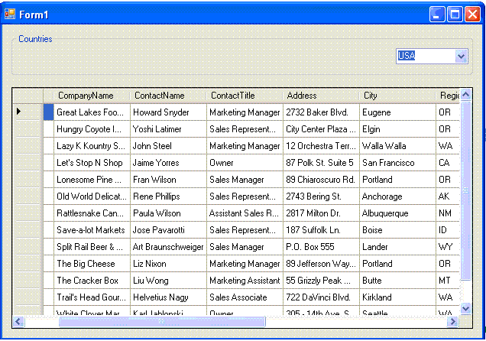Select the Lonesome Pine ... cell
The width and height of the screenshot is (486, 341).
click(92, 179)
